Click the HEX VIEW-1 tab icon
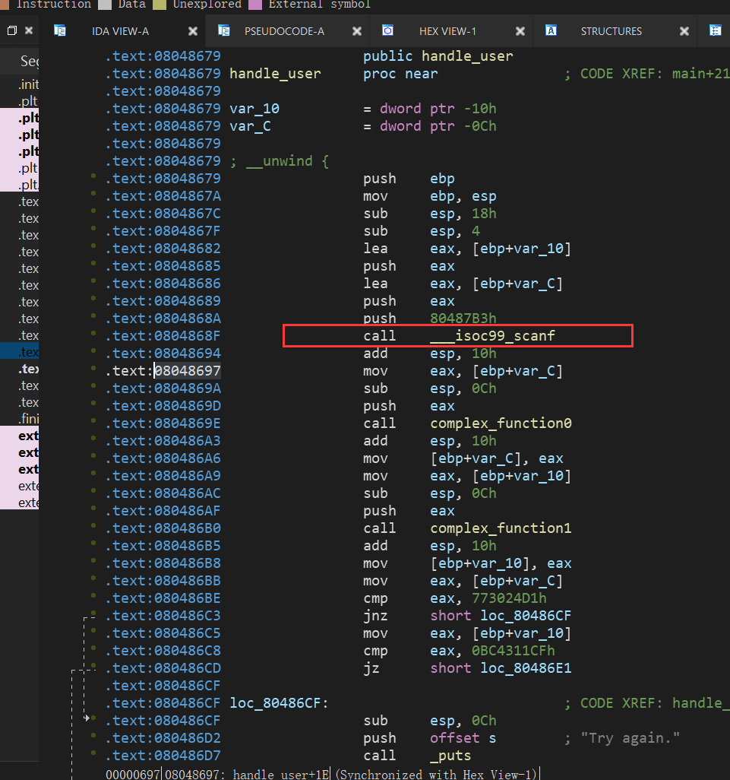730x780 pixels. (387, 31)
